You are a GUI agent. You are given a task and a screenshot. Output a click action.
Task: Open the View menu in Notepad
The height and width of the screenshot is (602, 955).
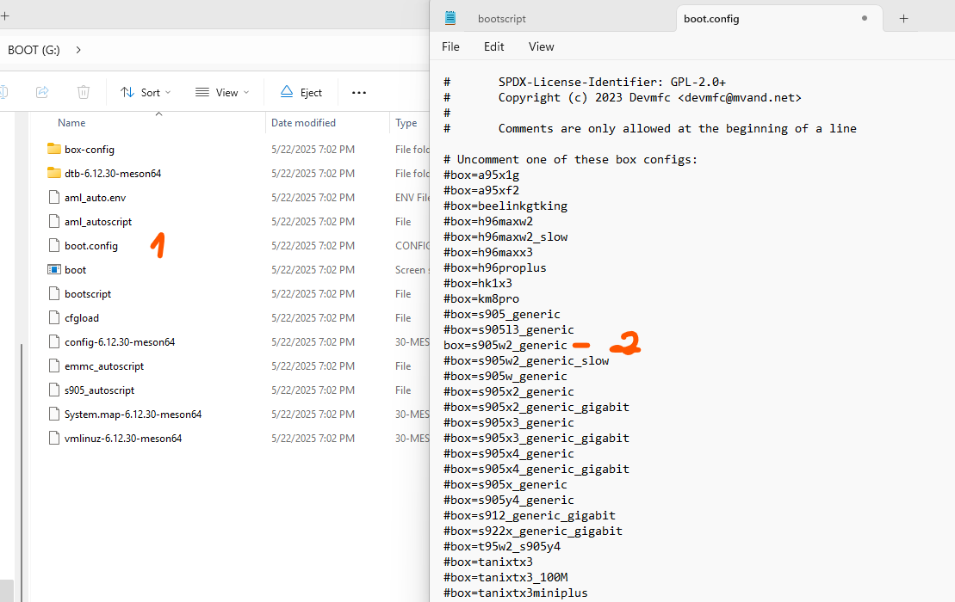(x=542, y=46)
